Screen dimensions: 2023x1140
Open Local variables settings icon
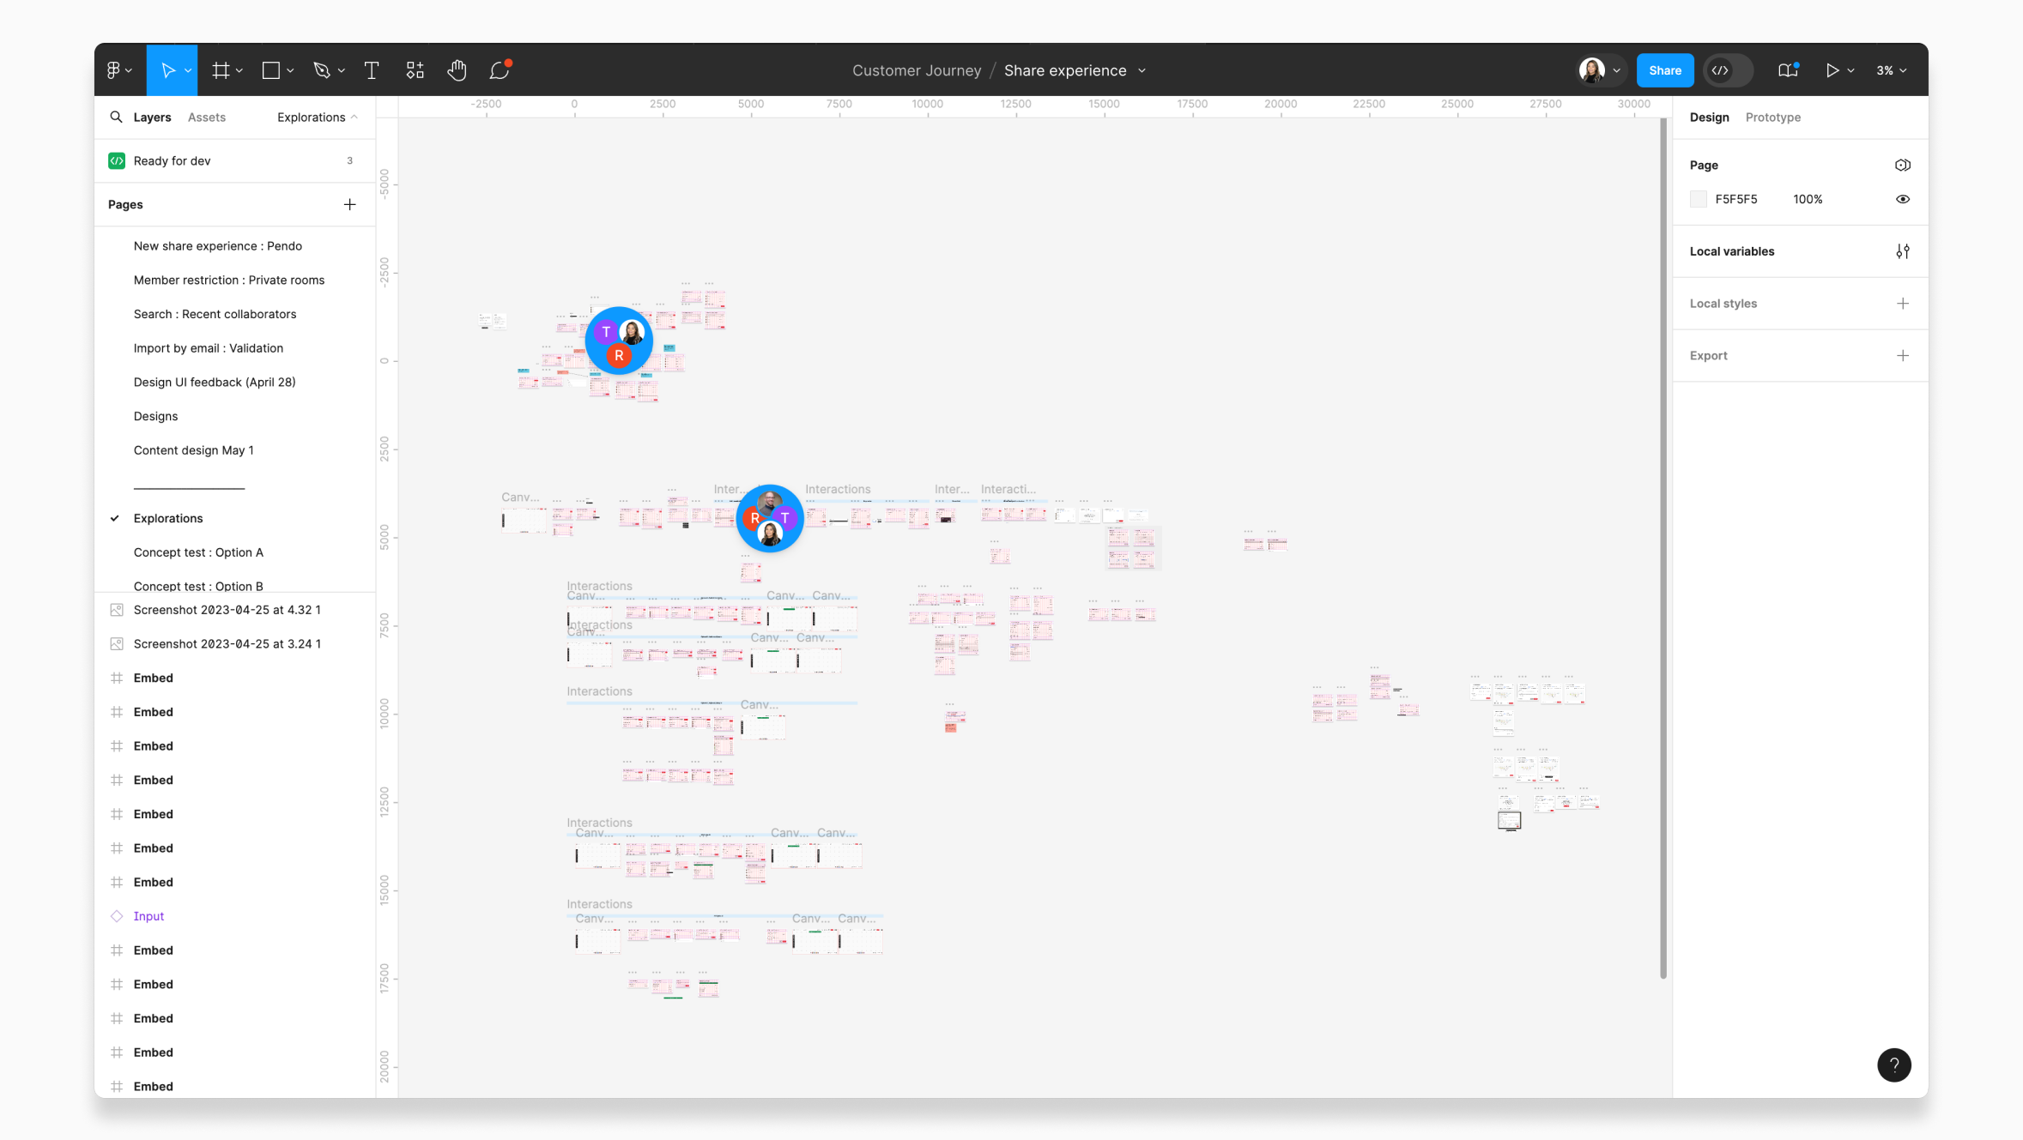click(1902, 251)
